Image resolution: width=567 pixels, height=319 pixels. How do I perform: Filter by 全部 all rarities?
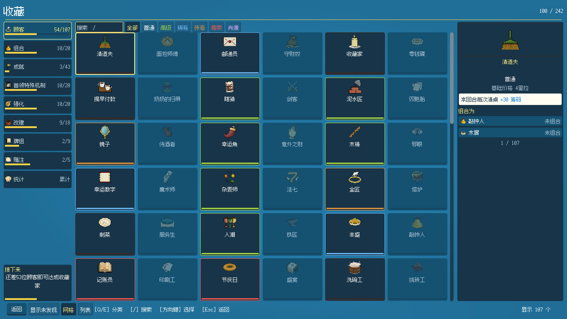[x=132, y=27]
